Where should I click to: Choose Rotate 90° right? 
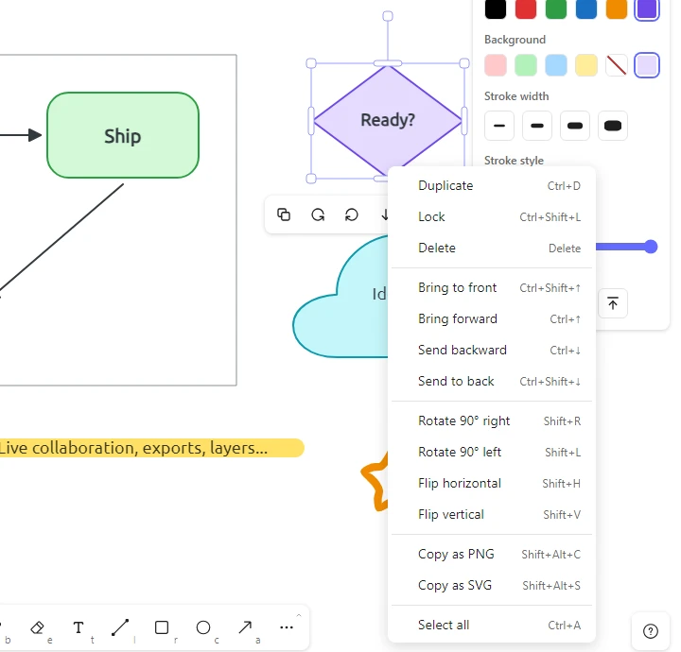[492, 420]
